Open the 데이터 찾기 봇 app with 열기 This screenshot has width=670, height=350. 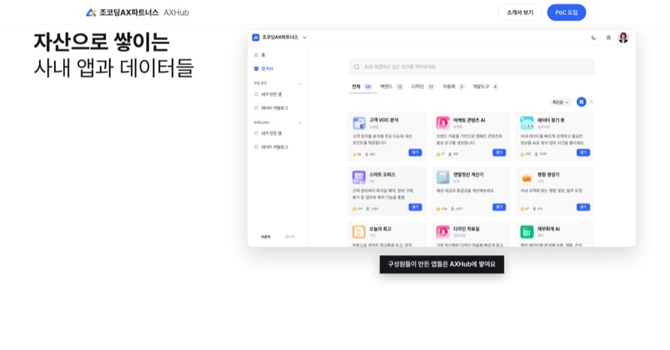584,153
